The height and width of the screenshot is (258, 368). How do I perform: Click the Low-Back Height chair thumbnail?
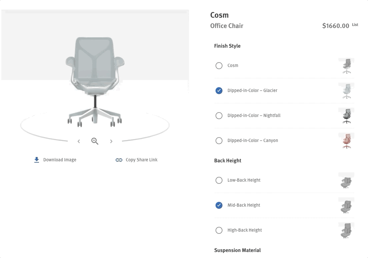click(x=346, y=180)
